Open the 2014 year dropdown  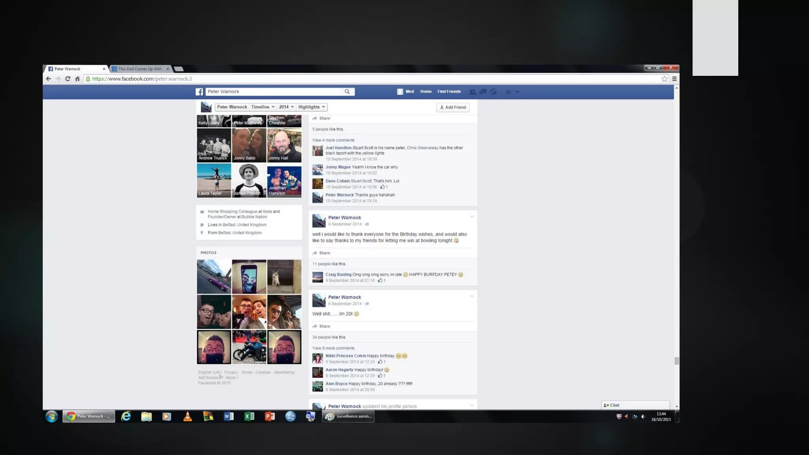(286, 107)
